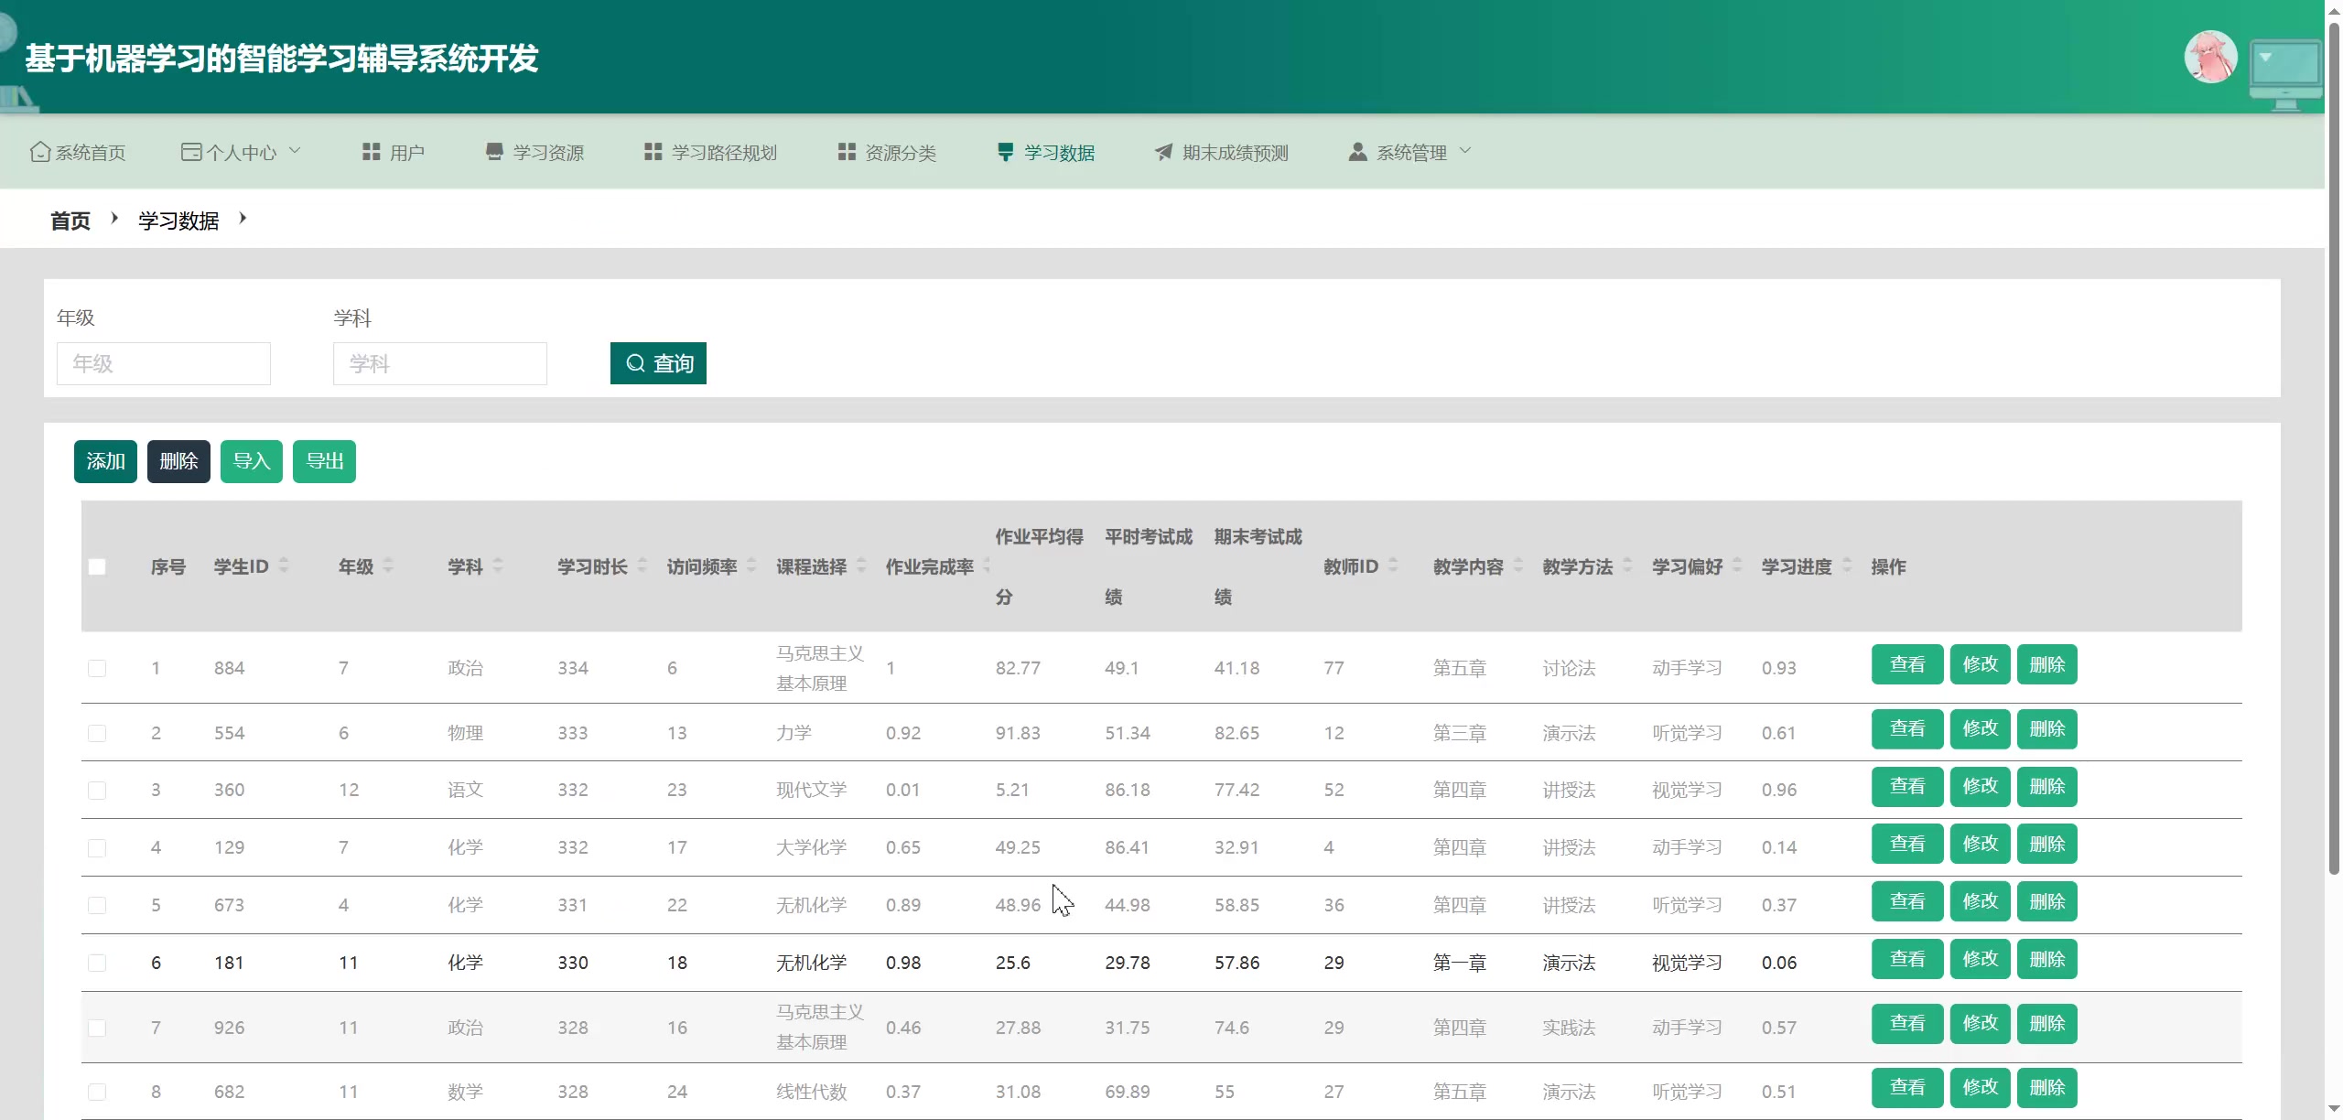
Task: Check the row for student 673
Action: 97,905
